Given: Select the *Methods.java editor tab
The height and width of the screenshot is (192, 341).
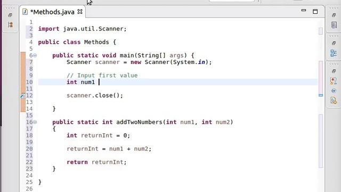Looking at the screenshot, I should coord(52,12).
